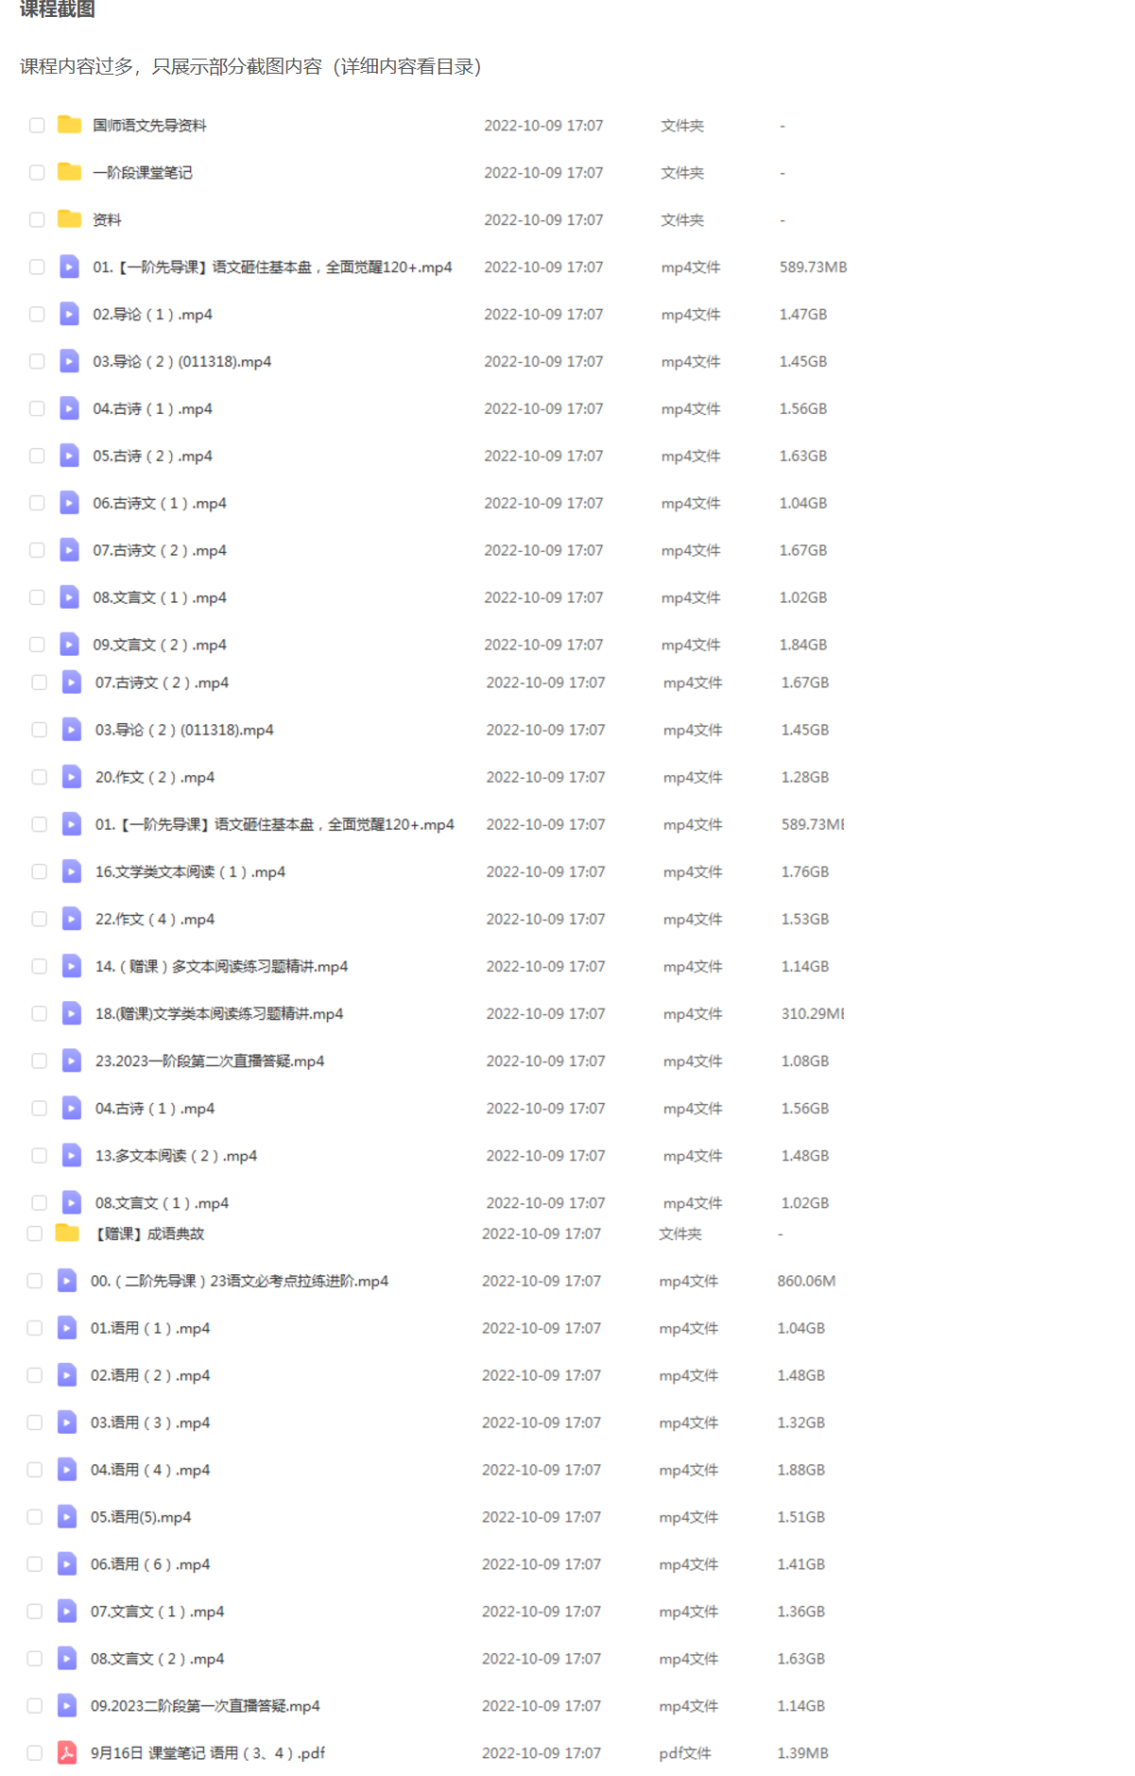
Task: Click the video icon for 02.导论（1）.mp4
Action: click(x=69, y=314)
